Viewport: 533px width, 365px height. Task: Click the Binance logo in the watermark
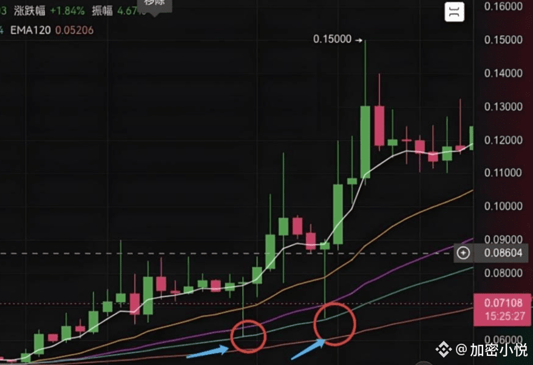tap(444, 349)
